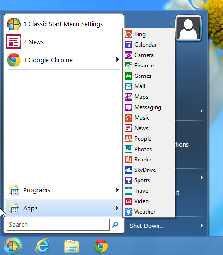Image resolution: width=223 pixels, height=255 pixels.
Task: Open the Sports trophy icon
Action: [x=129, y=180]
